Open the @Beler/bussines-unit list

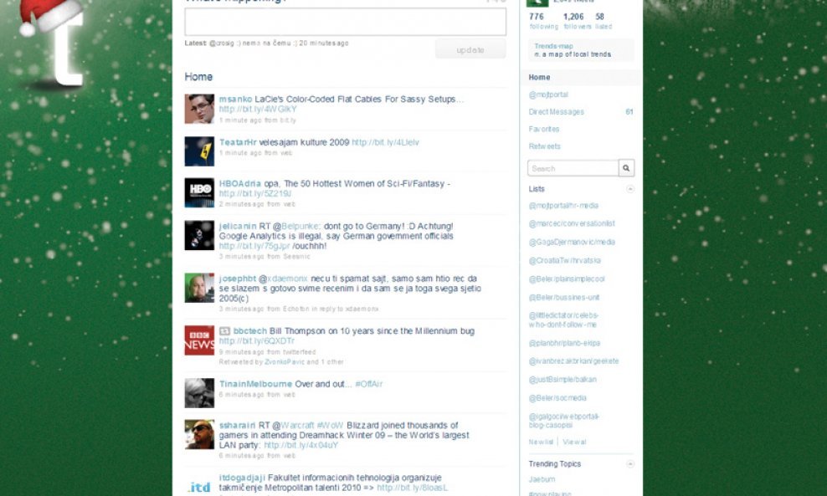pos(564,297)
